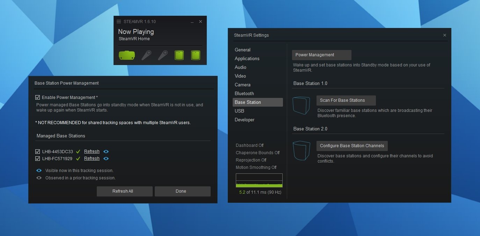This screenshot has height=236, width=480.
Task: Click the NOT RECOMMENDED warning text
Action: pos(113,123)
